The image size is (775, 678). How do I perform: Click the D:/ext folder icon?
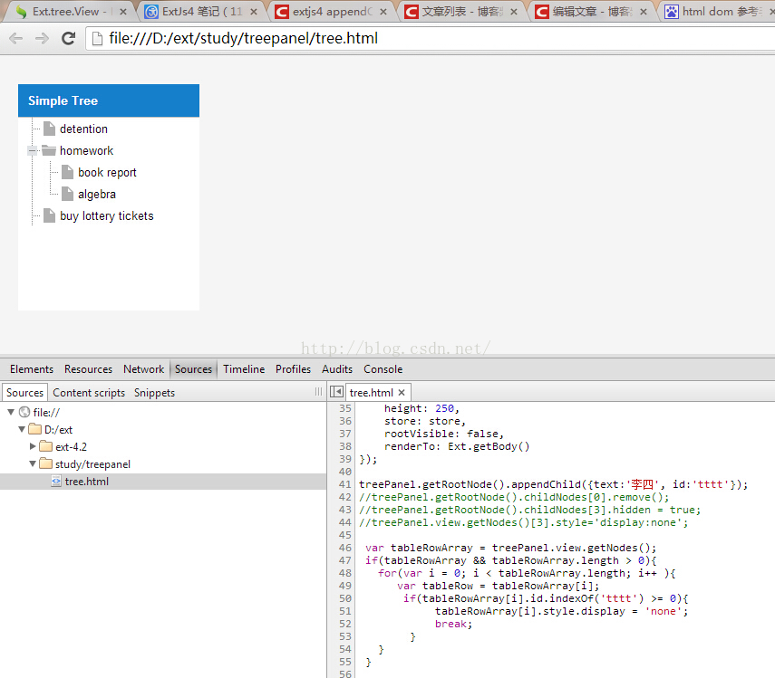click(x=35, y=429)
